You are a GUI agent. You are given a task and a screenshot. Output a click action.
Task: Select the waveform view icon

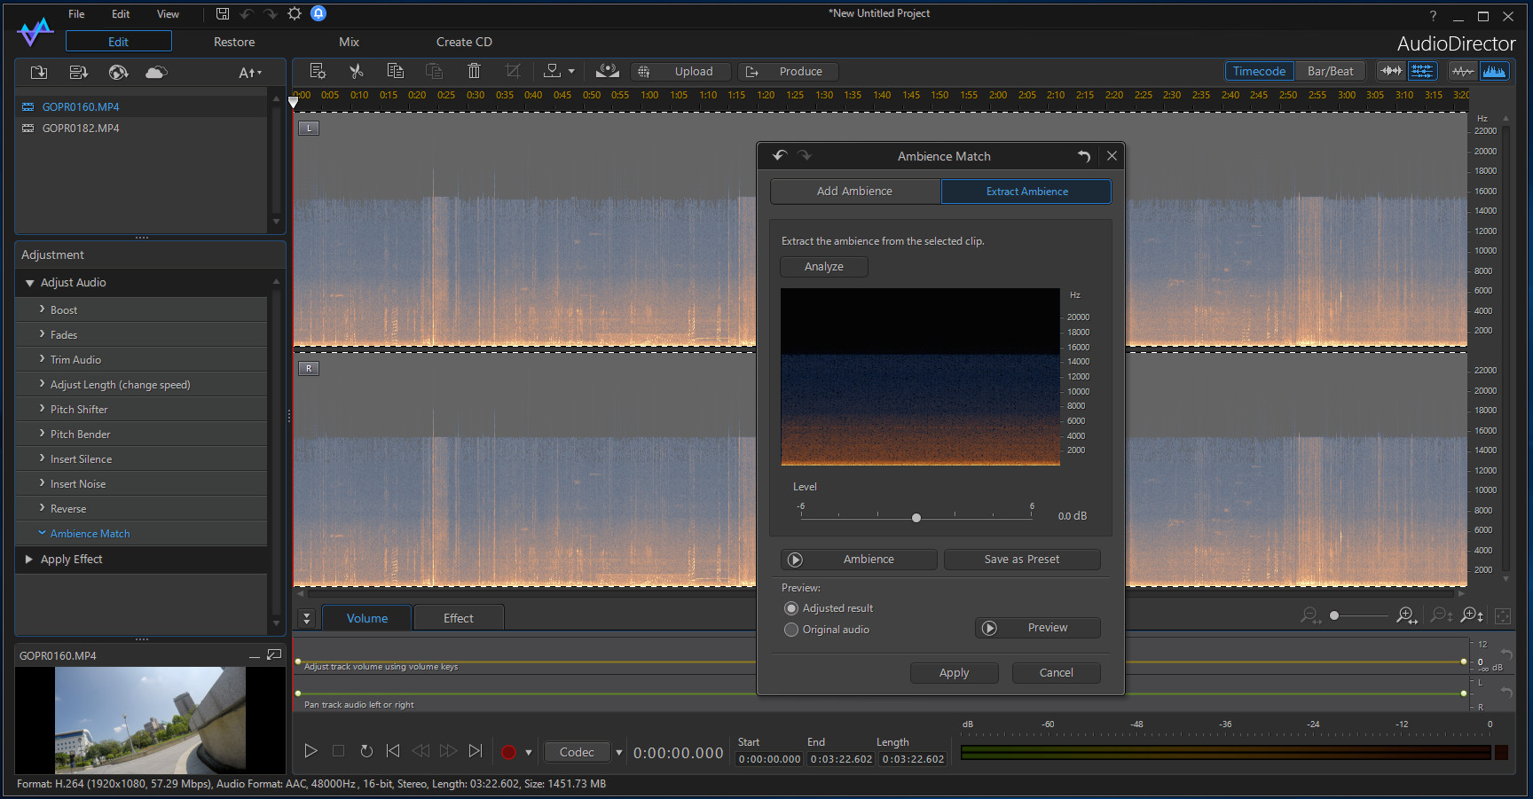(1463, 71)
